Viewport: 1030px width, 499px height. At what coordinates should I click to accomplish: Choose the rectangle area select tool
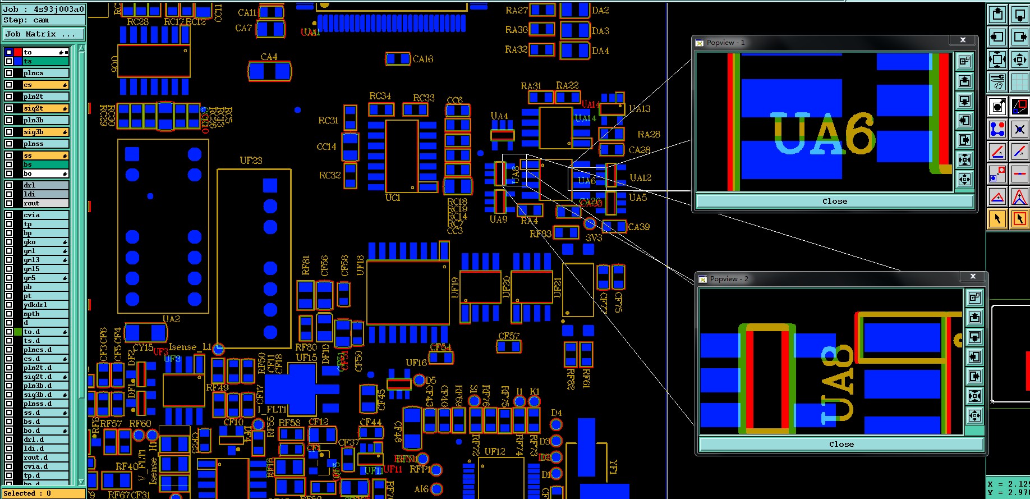[1019, 219]
